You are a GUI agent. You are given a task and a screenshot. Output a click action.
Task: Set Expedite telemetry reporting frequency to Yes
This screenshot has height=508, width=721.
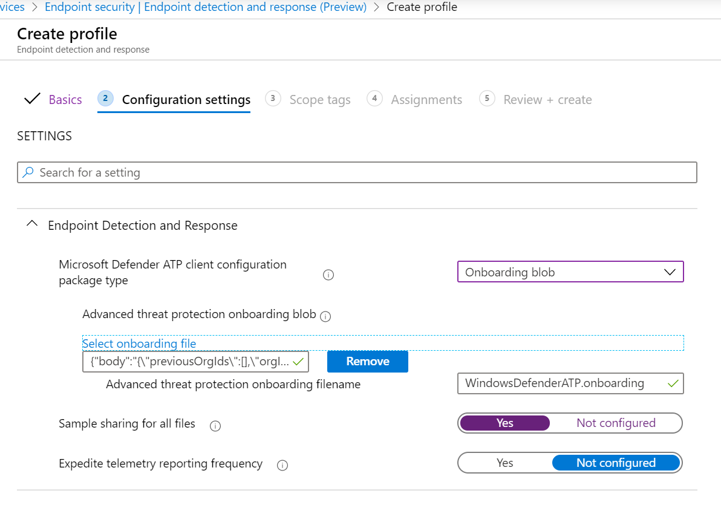coord(504,463)
